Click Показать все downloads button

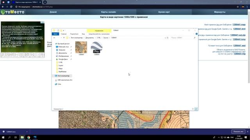pyautogui.click(x=238, y=131)
